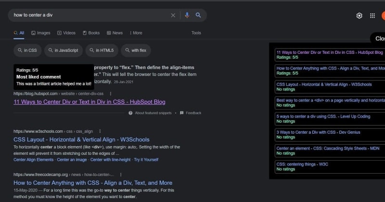Open CSS Layout W3Schools result
The image size is (385, 202).
[81, 139]
